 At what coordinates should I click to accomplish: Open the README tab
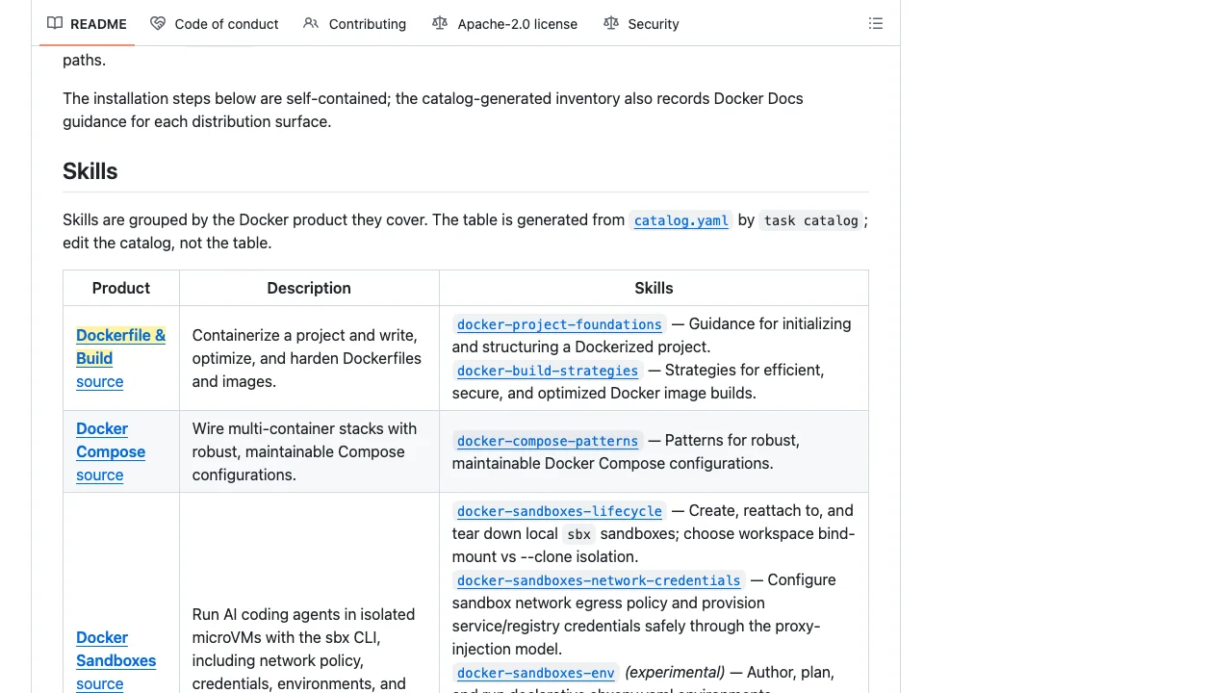[87, 23]
